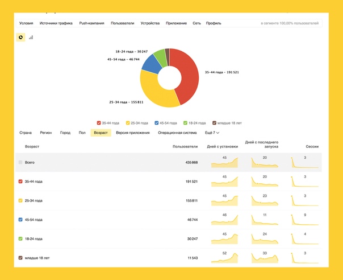343x280 pixels.
Task: Open the Условия filter menu
Action: 26,23
